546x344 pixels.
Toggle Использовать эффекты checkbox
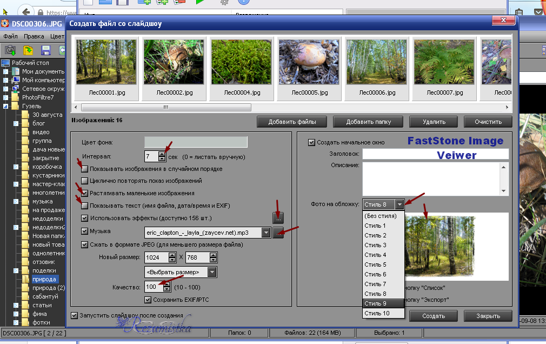(84, 218)
